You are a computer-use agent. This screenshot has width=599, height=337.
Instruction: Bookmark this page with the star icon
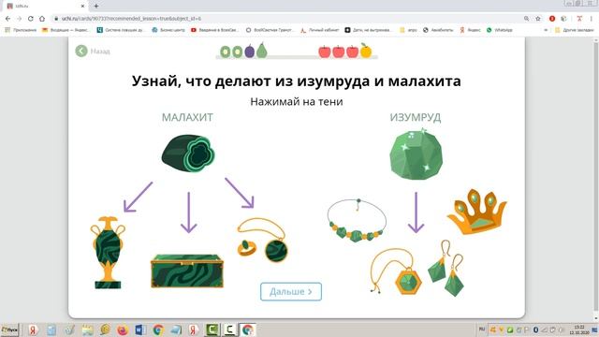538,19
